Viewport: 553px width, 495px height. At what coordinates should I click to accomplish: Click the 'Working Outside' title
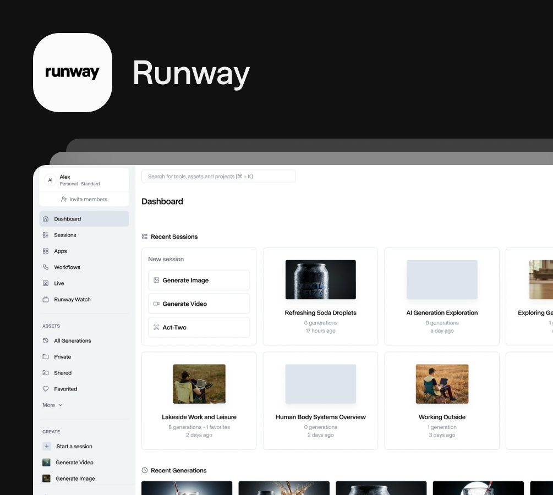(x=442, y=417)
